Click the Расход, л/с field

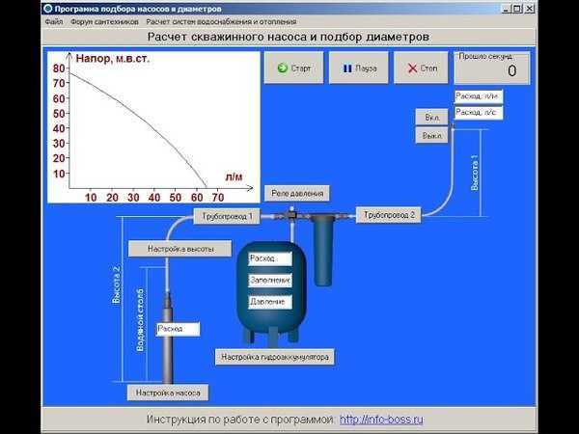click(x=479, y=113)
